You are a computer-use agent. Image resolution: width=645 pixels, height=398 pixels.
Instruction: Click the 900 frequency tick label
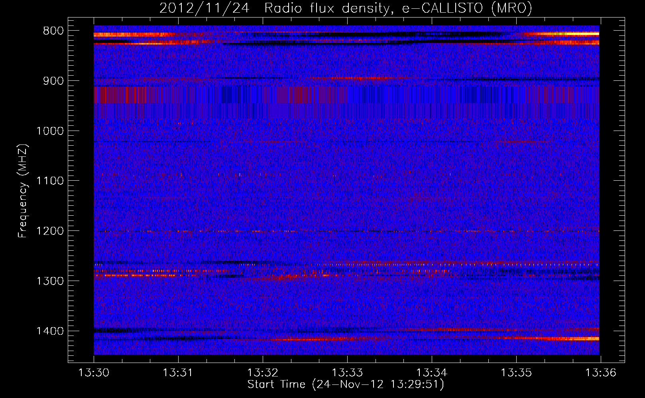[x=53, y=81]
